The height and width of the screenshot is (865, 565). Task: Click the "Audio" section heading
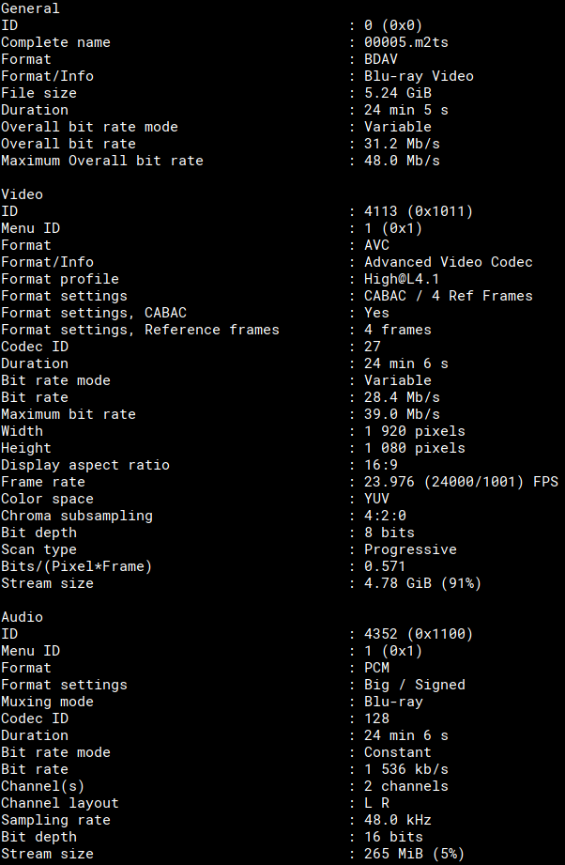click(x=22, y=617)
